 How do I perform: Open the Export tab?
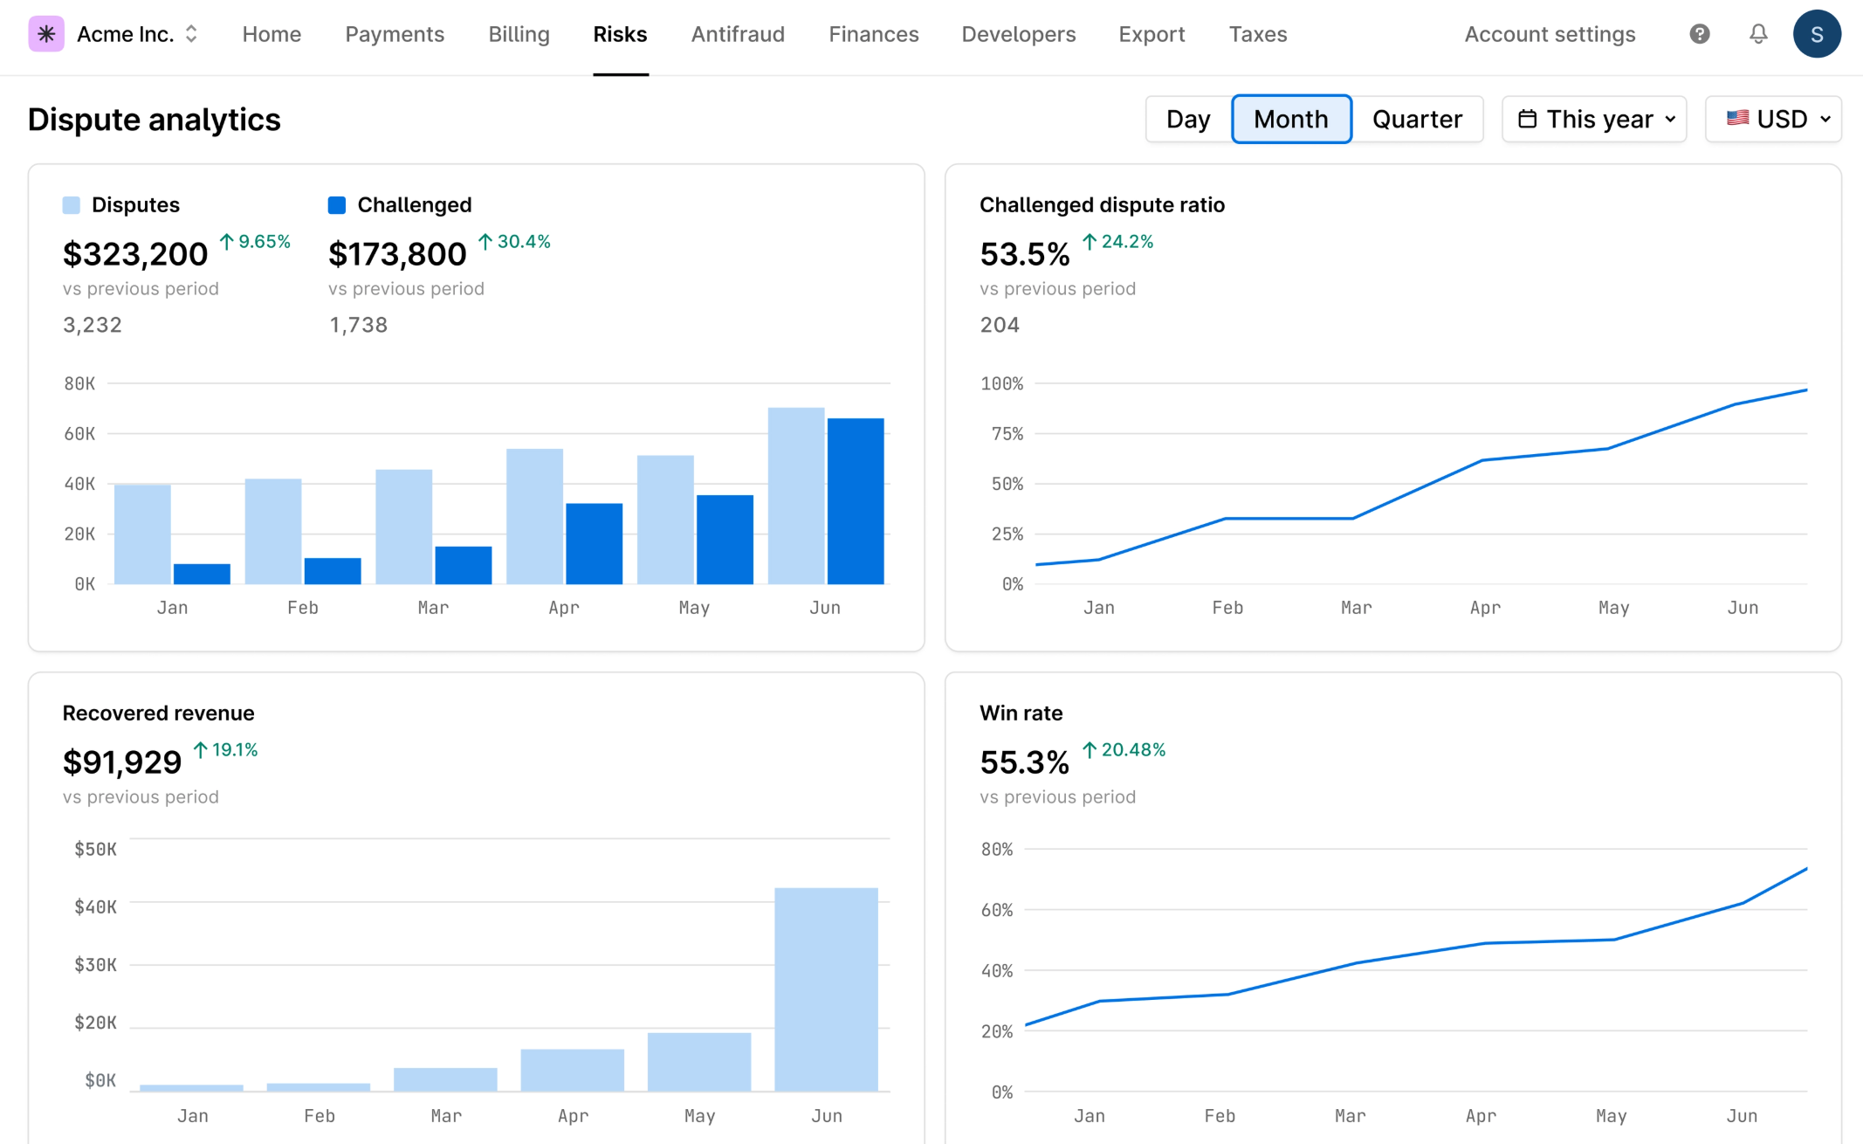(1151, 34)
